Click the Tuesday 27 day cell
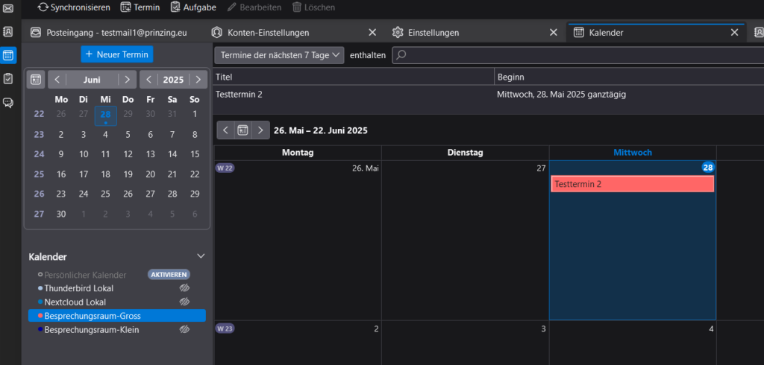Image resolution: width=764 pixels, height=365 pixels. tap(465, 241)
